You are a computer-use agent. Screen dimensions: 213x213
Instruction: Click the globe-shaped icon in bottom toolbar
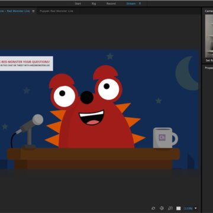click(162, 208)
